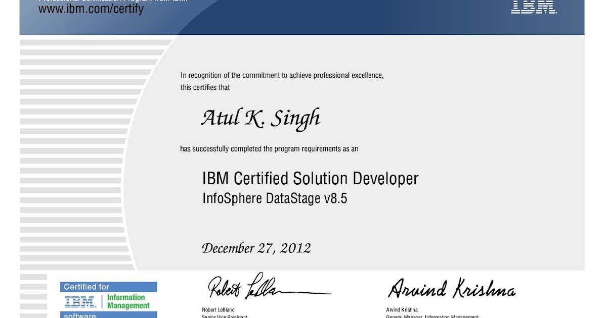Click the printed name "Robert LeBlanc"
Viewport: 607px width, 318px height.
tap(218, 310)
